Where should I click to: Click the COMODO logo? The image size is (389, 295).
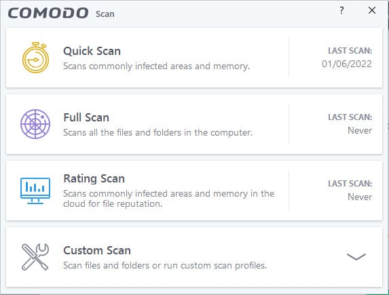tap(48, 13)
